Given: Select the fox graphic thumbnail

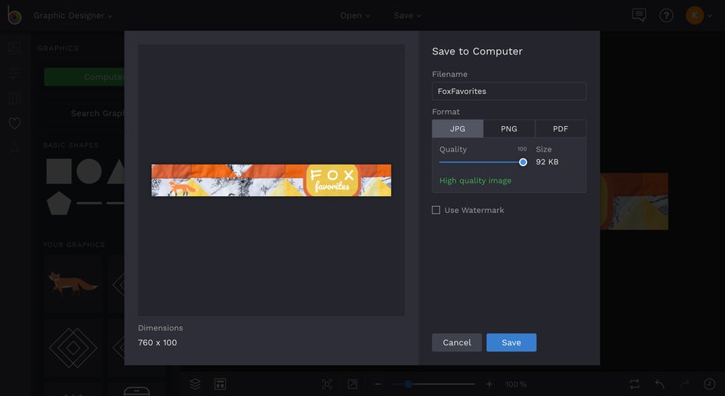Looking at the screenshot, I should (x=73, y=284).
